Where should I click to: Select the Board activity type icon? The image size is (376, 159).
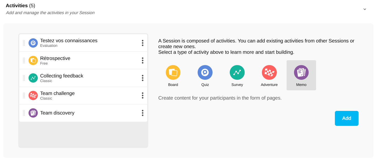pos(173,73)
